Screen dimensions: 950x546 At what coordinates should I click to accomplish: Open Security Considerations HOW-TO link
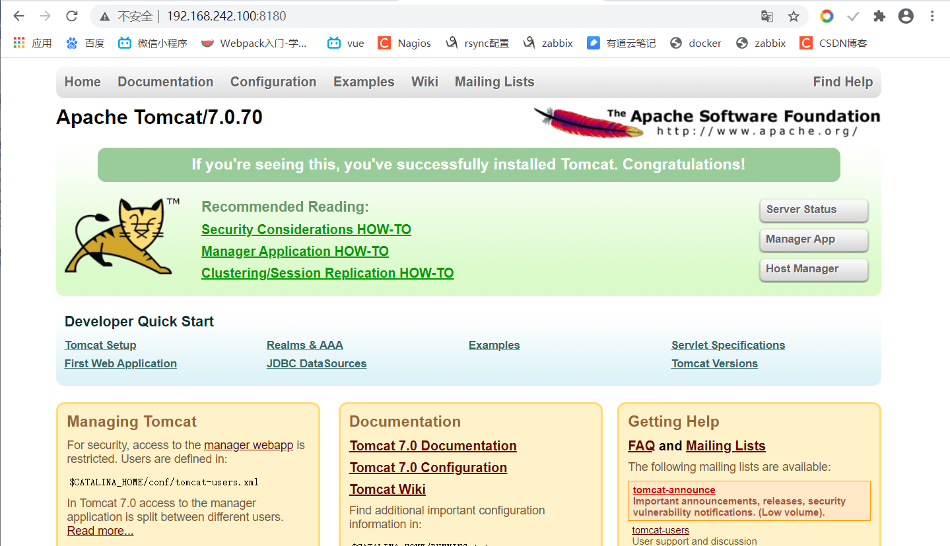coord(306,229)
